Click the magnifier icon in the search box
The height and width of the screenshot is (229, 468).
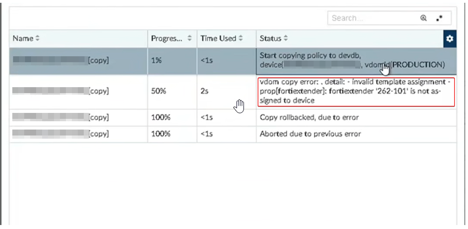pyautogui.click(x=423, y=18)
